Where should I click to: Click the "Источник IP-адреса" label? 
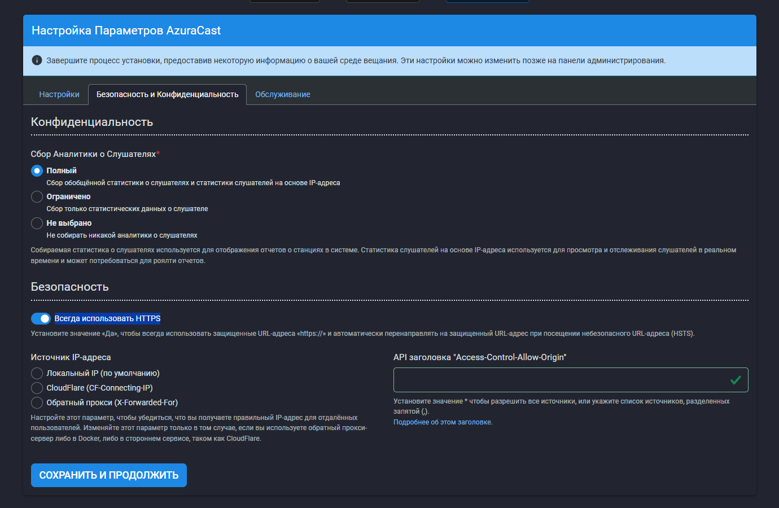click(x=71, y=357)
